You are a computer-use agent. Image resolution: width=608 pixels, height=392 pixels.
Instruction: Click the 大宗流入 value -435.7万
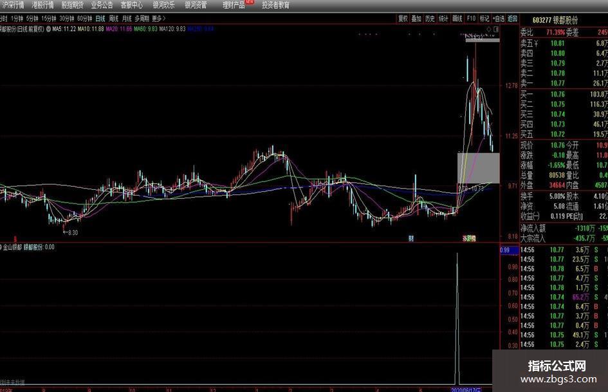[584, 238]
